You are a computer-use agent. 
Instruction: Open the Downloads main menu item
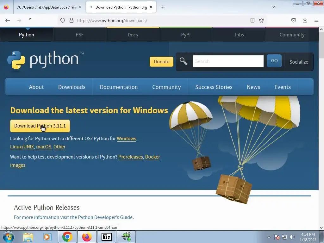click(72, 87)
